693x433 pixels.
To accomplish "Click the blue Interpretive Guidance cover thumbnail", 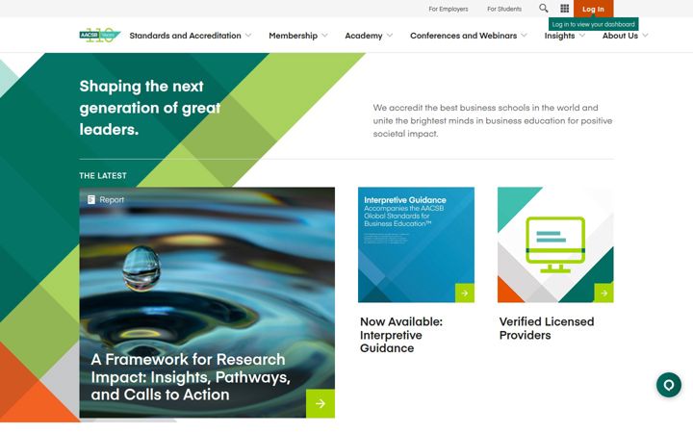I will 416,244.
